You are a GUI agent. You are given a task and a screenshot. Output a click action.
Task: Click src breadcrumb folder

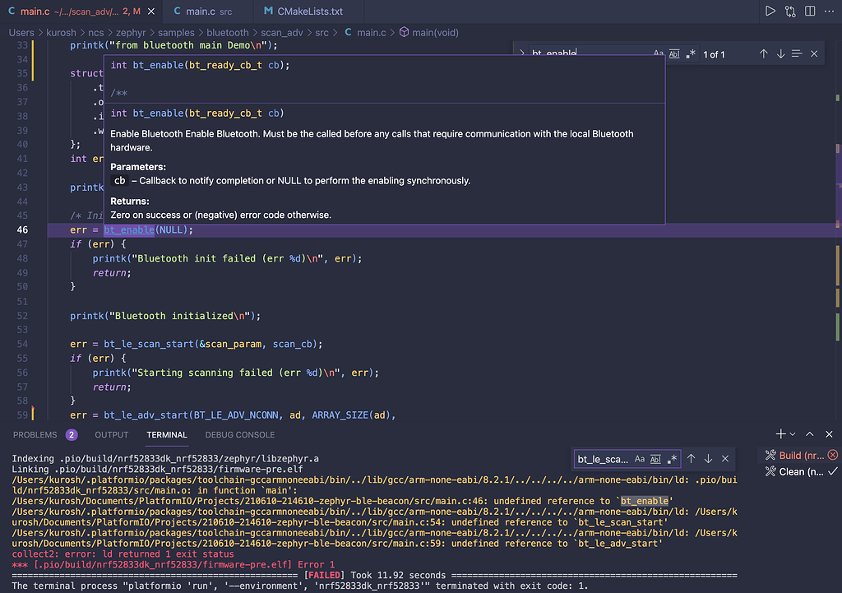pos(322,33)
